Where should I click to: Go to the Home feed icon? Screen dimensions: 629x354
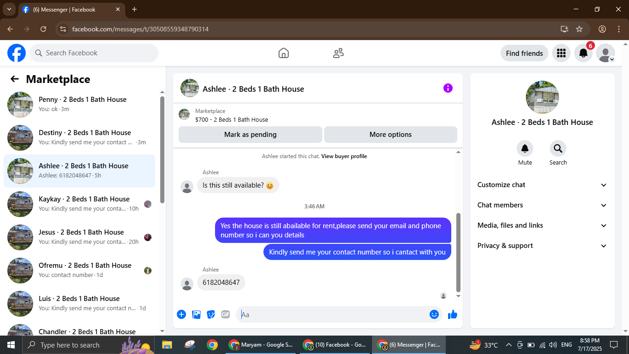tap(284, 53)
